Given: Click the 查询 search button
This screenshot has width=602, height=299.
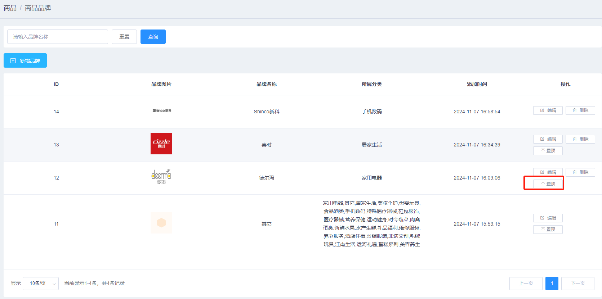Looking at the screenshot, I should click(x=153, y=37).
